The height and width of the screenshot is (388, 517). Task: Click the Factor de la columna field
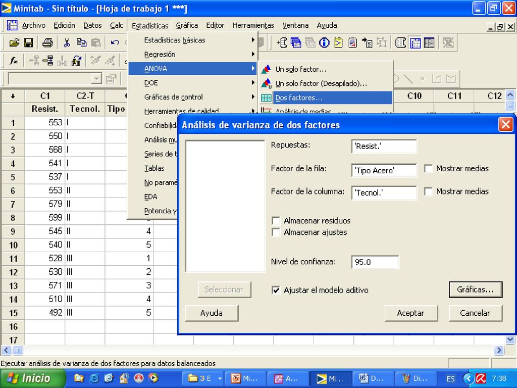pos(384,192)
